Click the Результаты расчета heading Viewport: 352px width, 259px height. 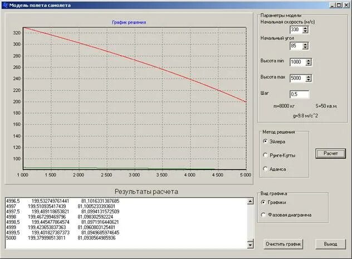click(146, 192)
